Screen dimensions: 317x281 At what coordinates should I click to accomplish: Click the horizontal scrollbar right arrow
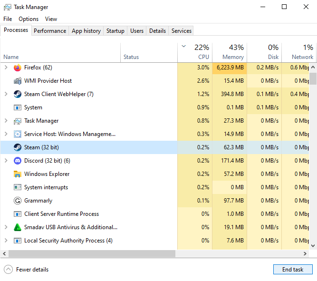tap(305, 254)
